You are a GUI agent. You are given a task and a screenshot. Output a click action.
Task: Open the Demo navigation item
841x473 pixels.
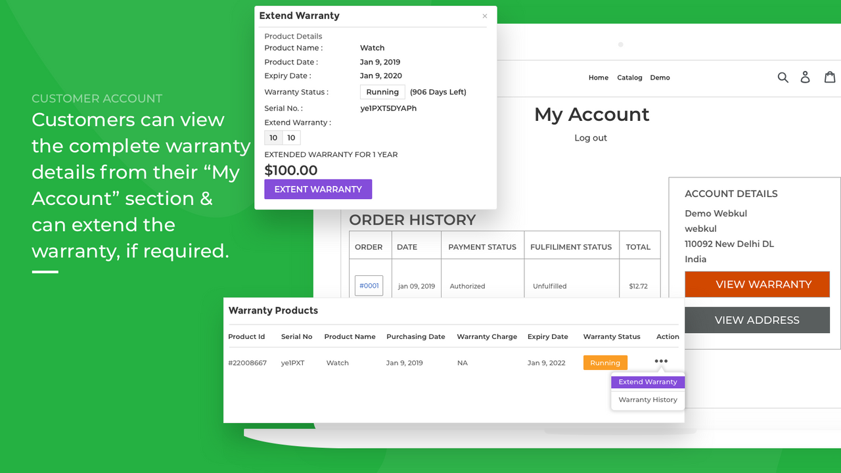(x=660, y=78)
